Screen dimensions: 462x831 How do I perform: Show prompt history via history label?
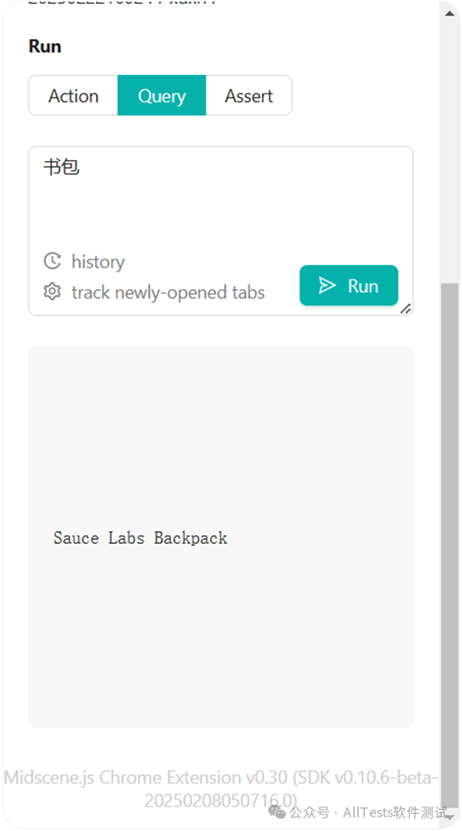click(x=98, y=261)
